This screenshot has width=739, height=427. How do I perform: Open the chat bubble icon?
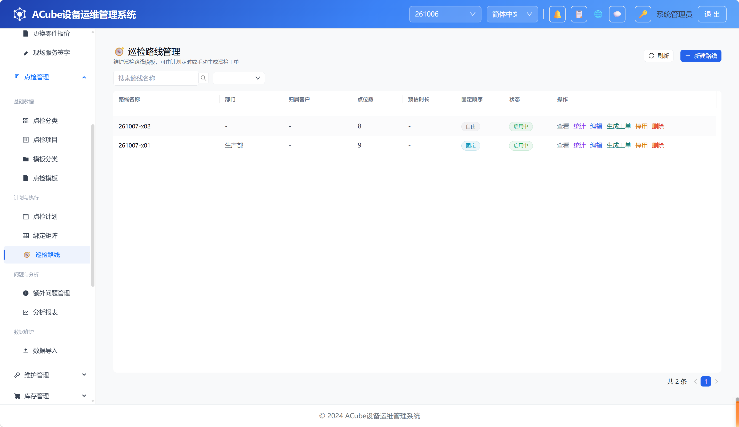617,14
